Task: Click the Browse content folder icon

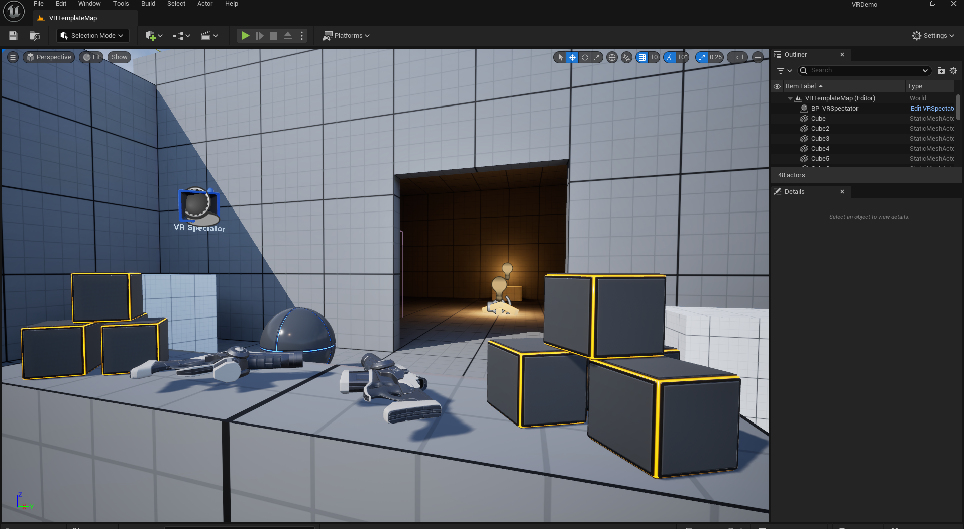Action: click(x=35, y=36)
